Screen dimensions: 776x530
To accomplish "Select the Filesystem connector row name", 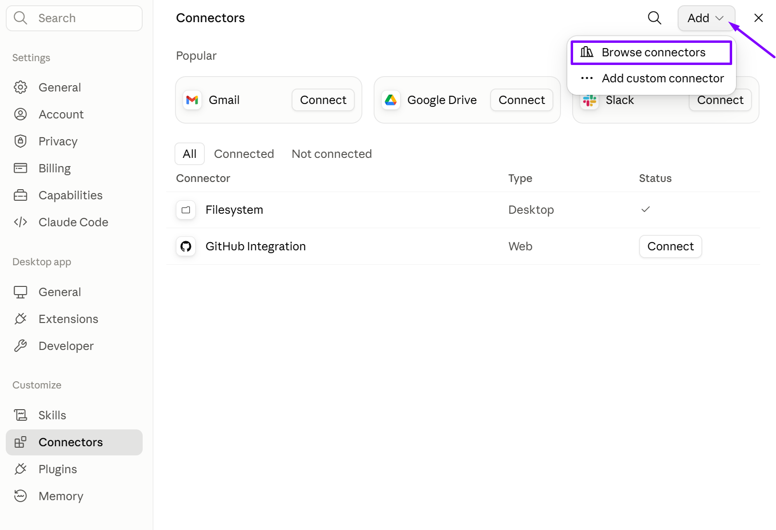I will pos(234,210).
